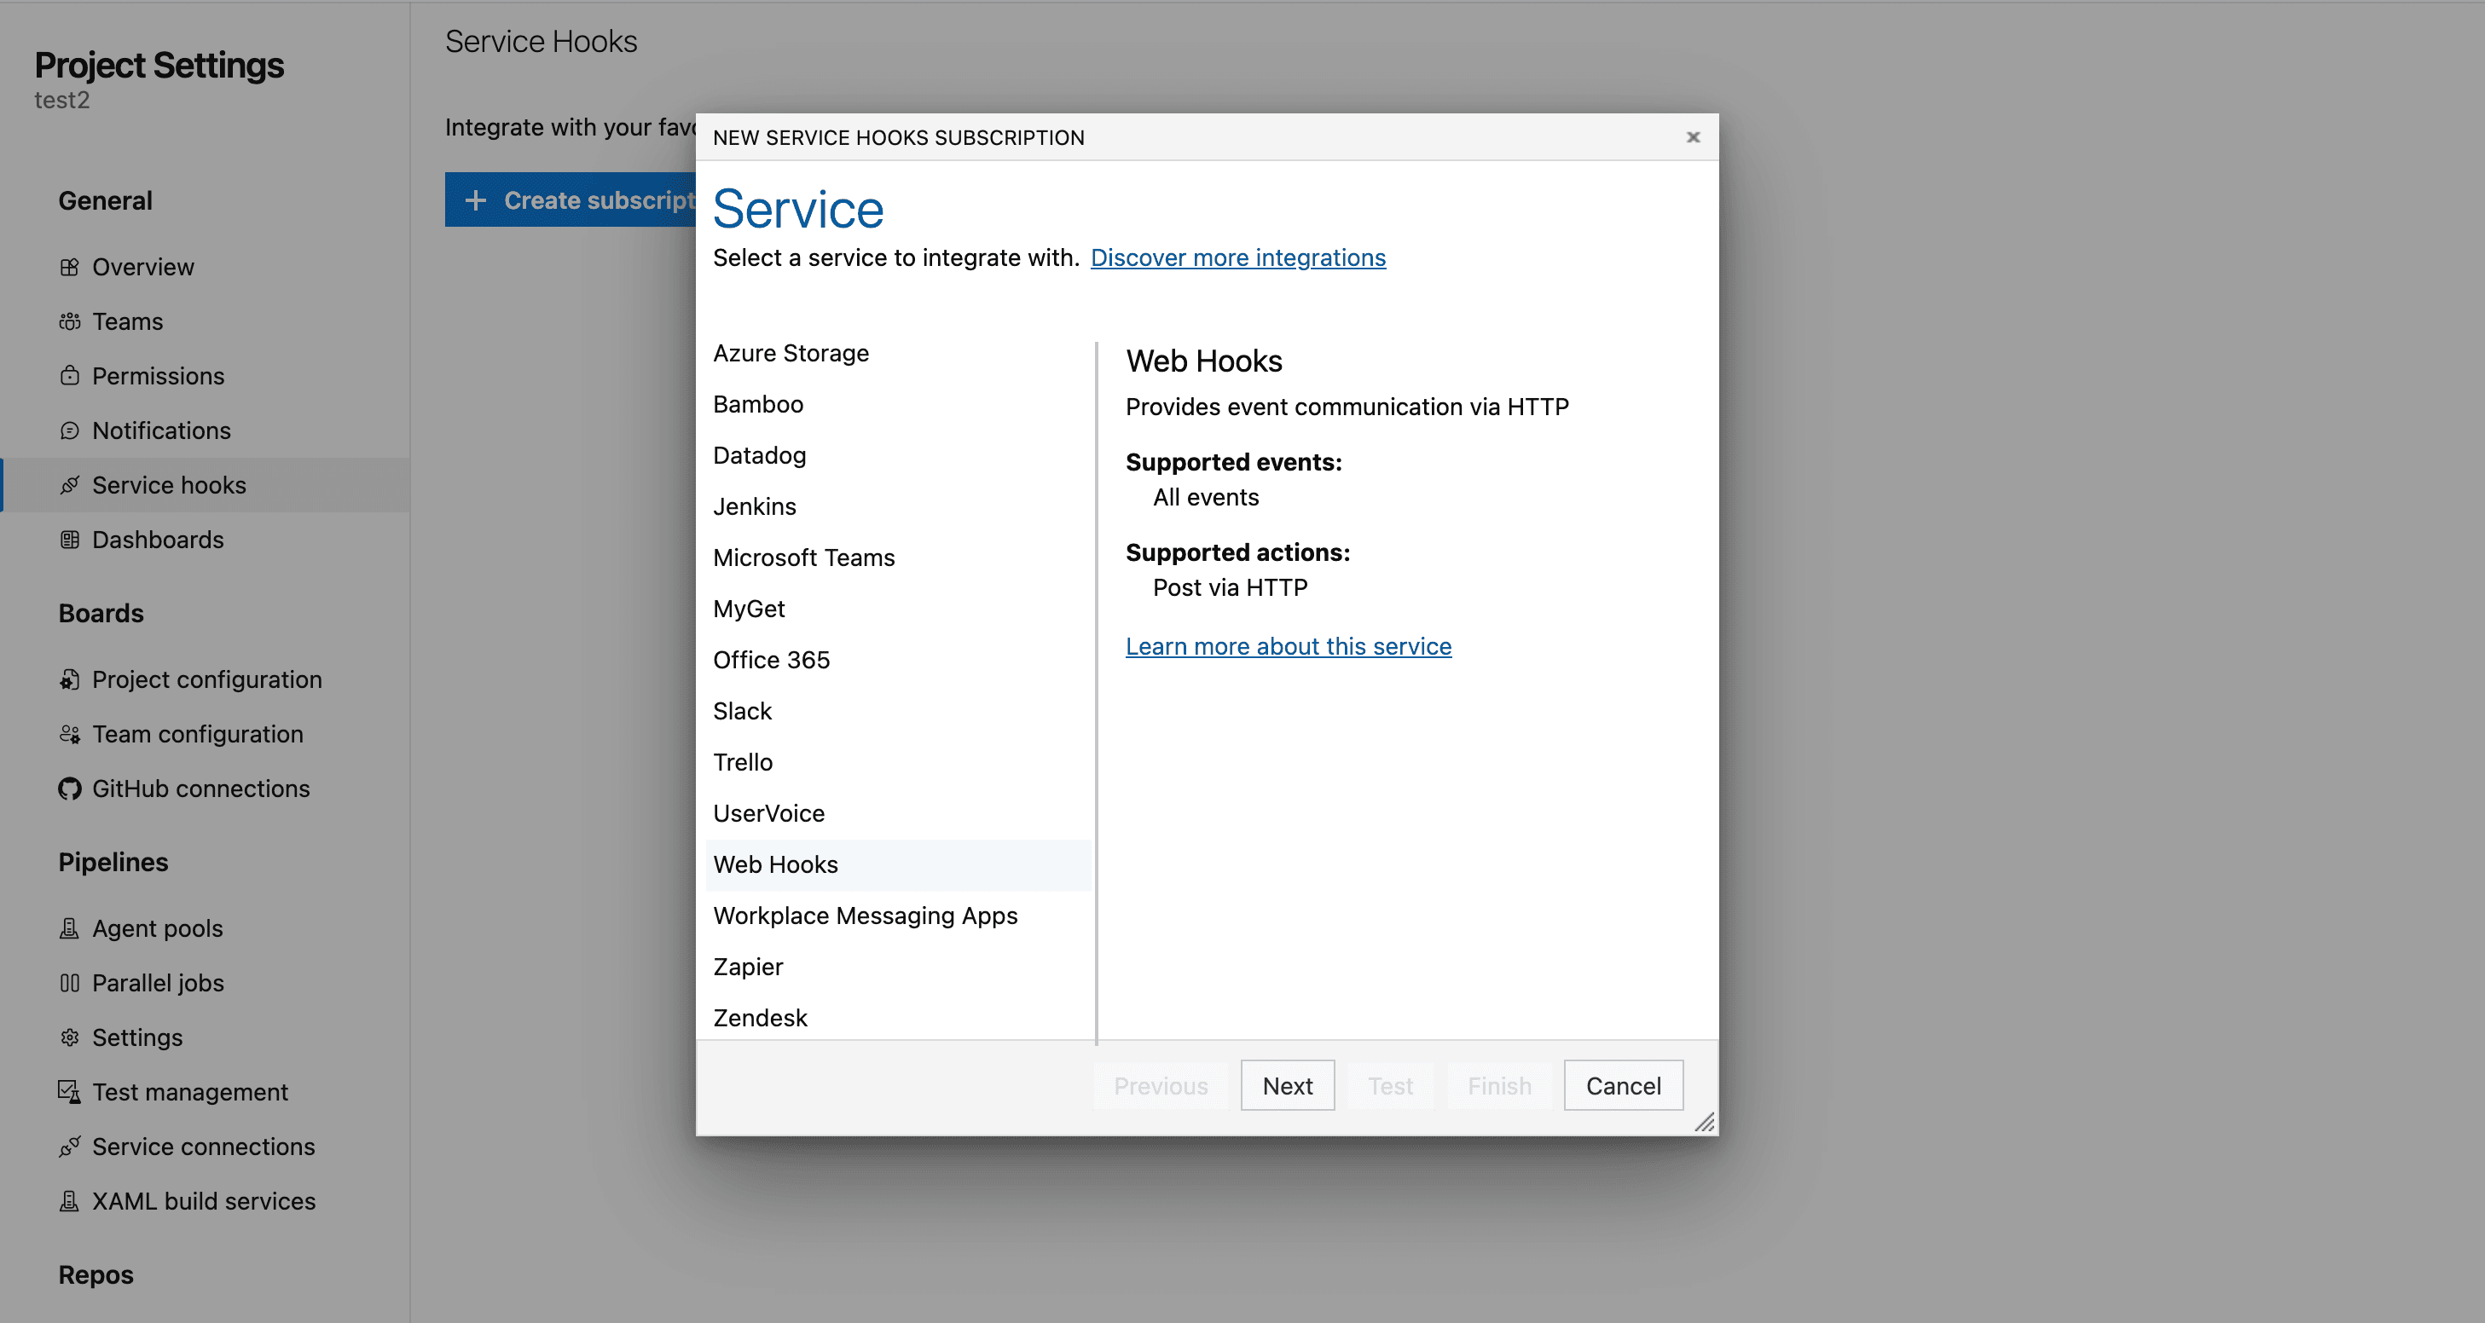This screenshot has width=2485, height=1323.
Task: Expand the Repos settings section
Action: click(x=95, y=1274)
